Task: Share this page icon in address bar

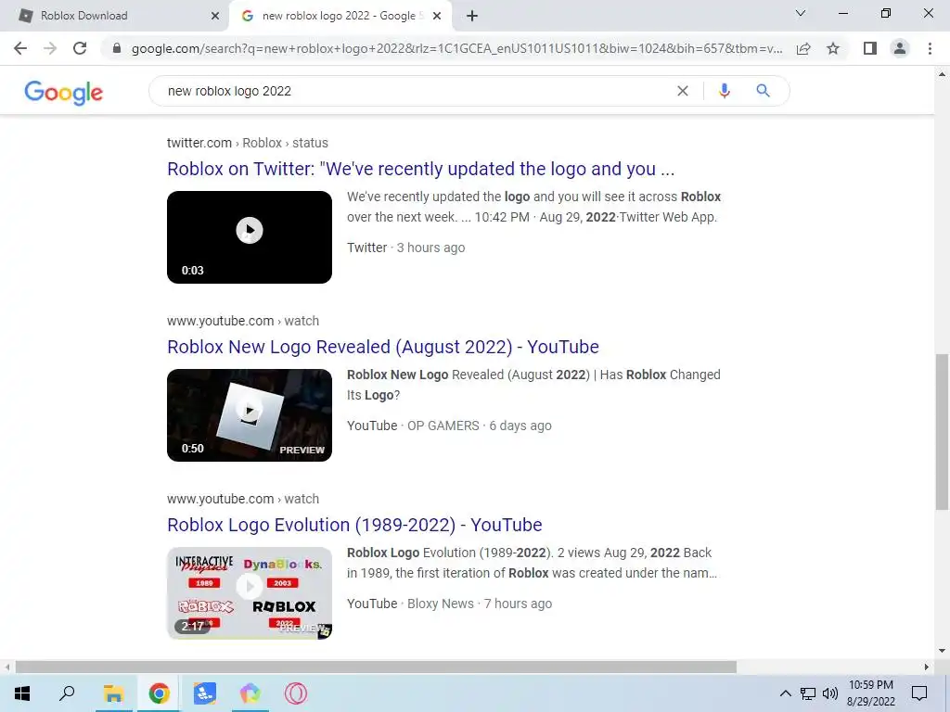Action: point(803,48)
